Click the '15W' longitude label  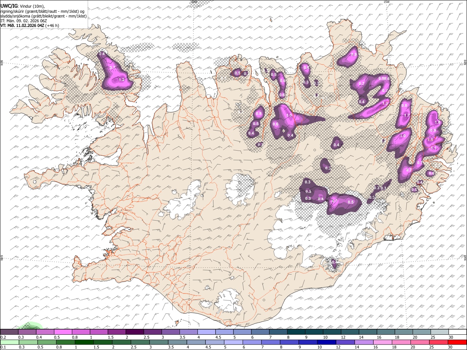(x=386, y=2)
